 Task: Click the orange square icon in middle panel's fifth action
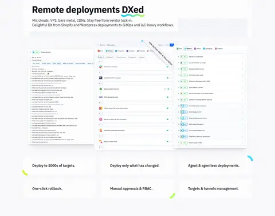[x=101, y=108]
